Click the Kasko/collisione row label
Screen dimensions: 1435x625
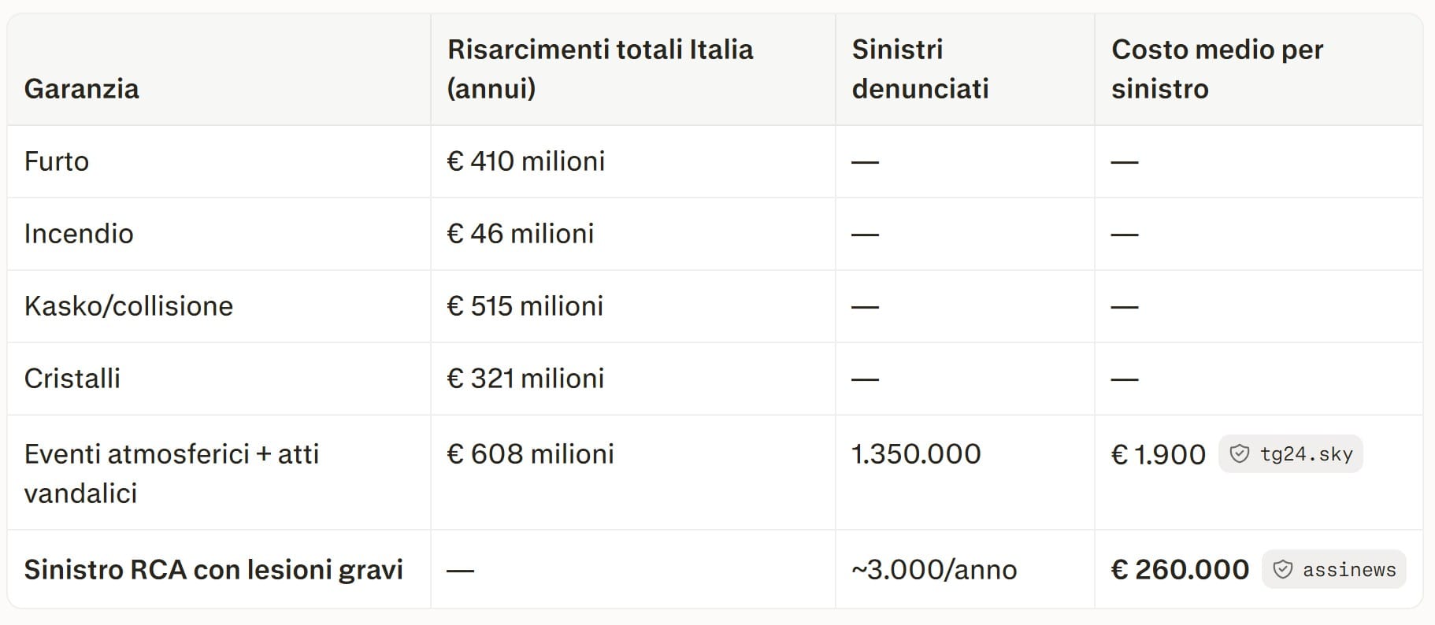[128, 306]
